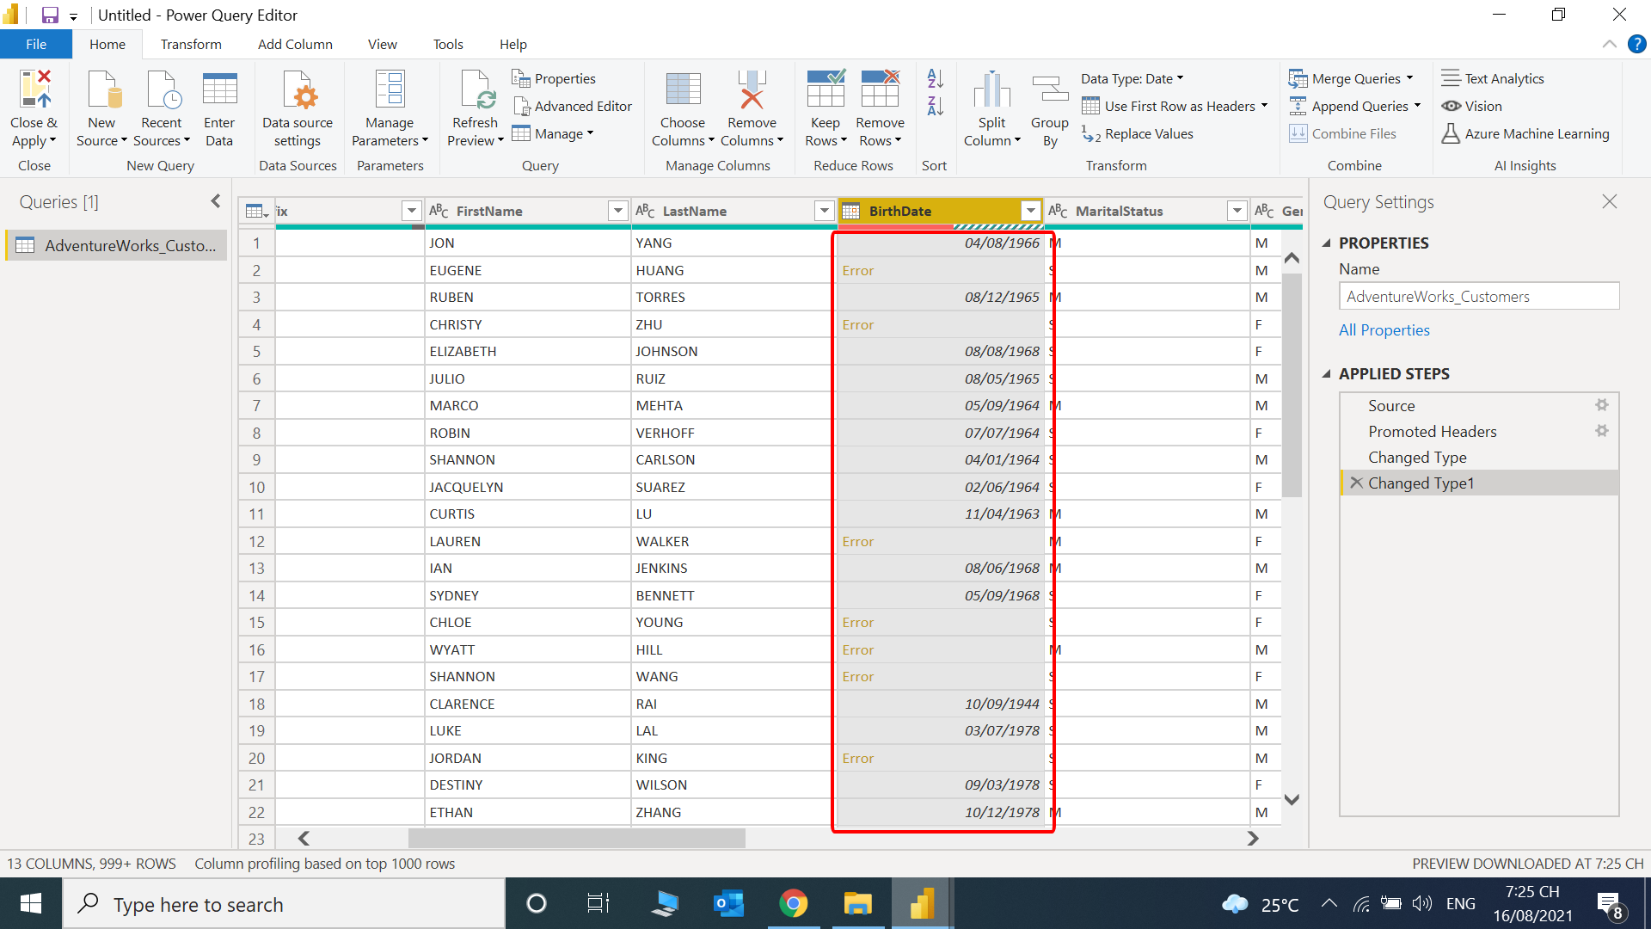The width and height of the screenshot is (1651, 929).
Task: Click the All Properties link
Action: pos(1384,330)
